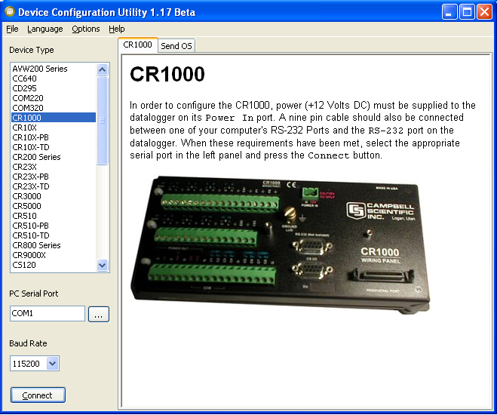
Task: Choose CR800 Series in device list
Action: point(36,245)
